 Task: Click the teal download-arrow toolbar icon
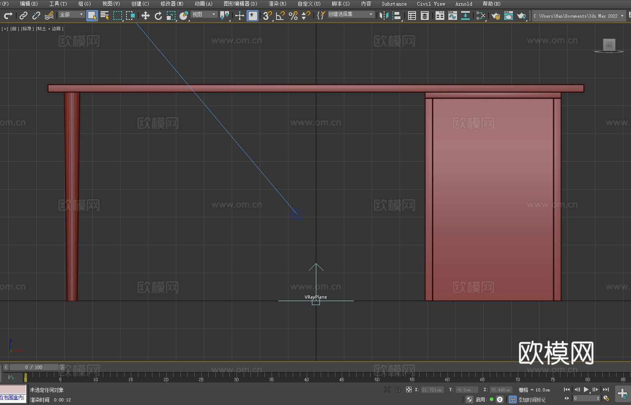465,16
